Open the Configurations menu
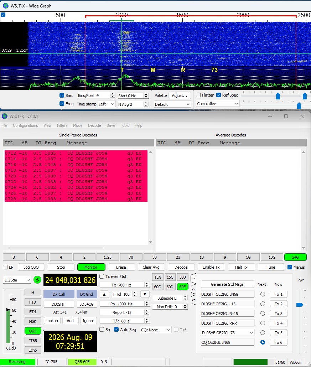The width and height of the screenshot is (311, 367). pos(25,125)
